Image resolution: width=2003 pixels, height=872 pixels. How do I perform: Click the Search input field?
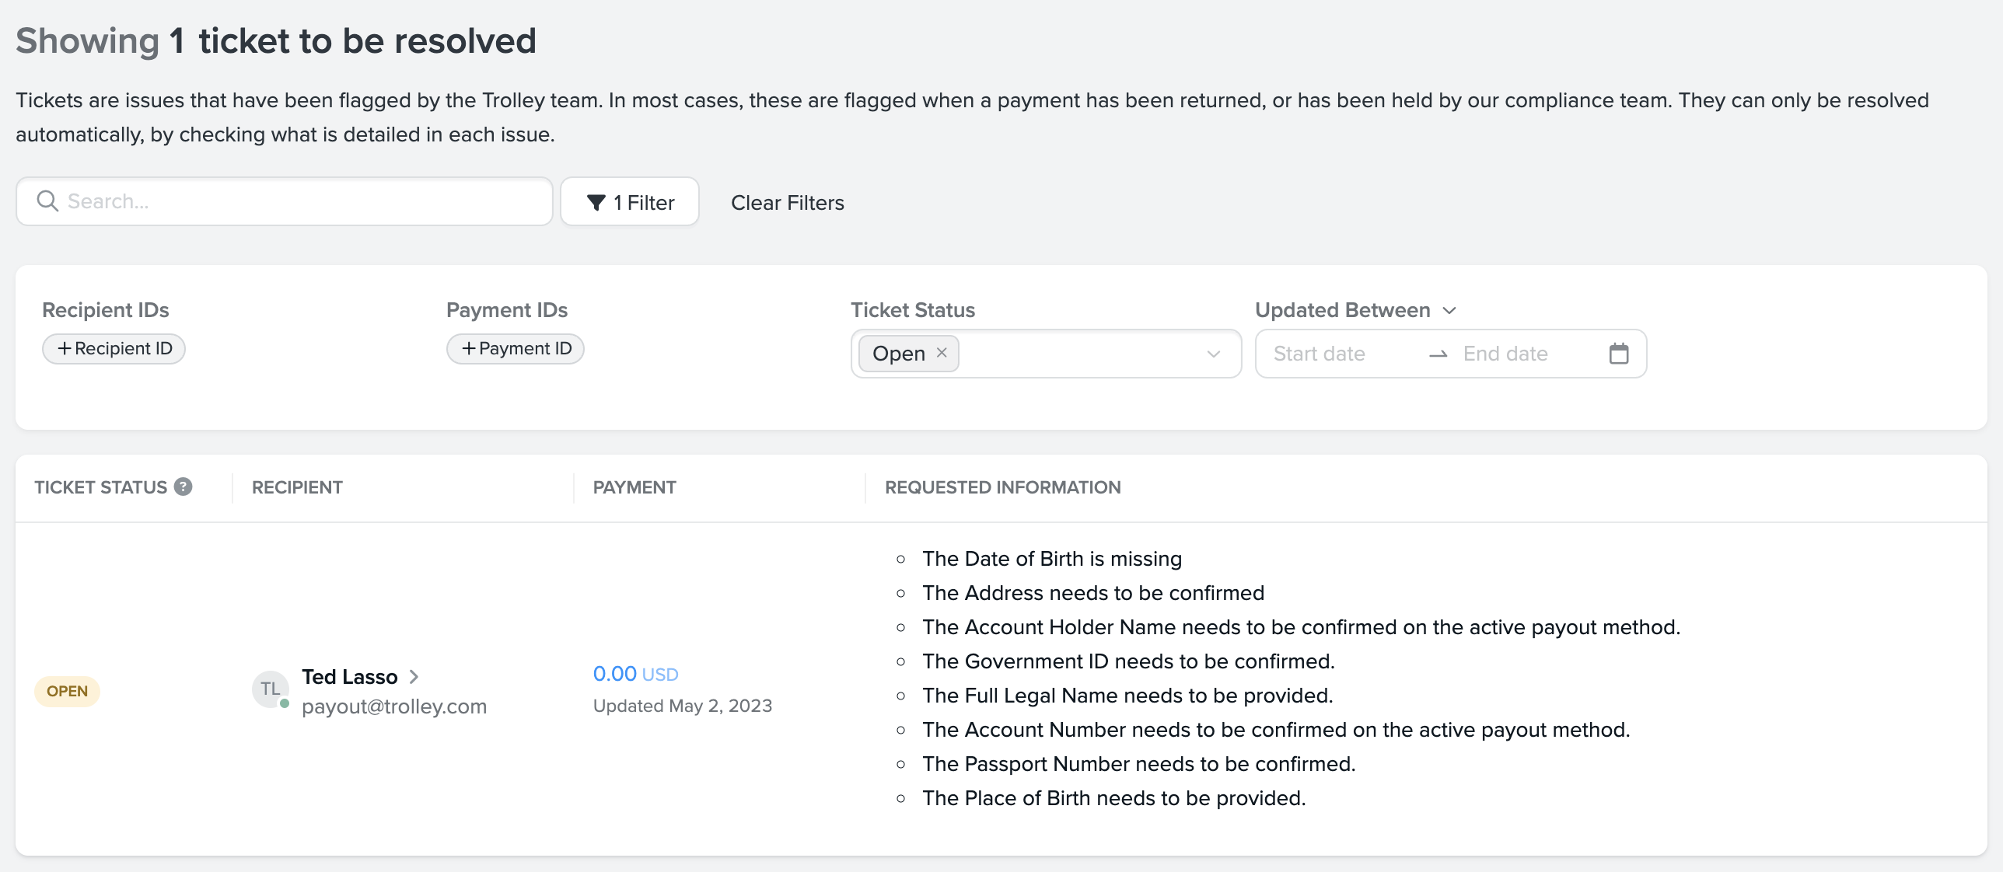(x=303, y=201)
